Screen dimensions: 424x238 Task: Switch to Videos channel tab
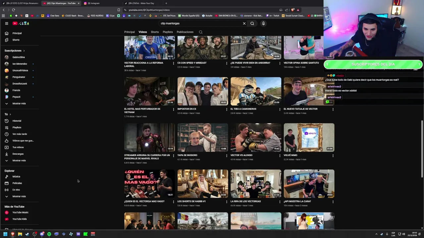click(x=143, y=32)
